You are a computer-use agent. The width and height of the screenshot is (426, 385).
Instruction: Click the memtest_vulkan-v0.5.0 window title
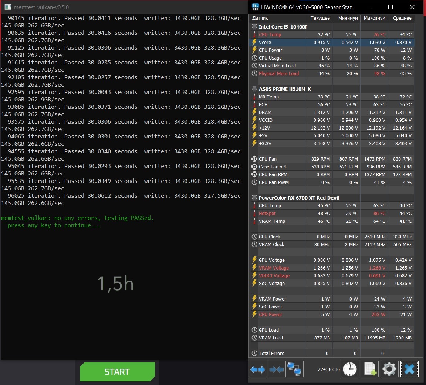pyautogui.click(x=41, y=7)
